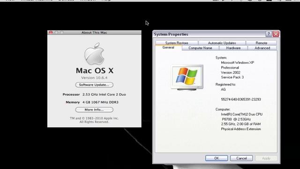Image resolution: width=300 pixels, height=169 pixels.
Task: Switch to the Hardware tab
Action: click(x=233, y=48)
